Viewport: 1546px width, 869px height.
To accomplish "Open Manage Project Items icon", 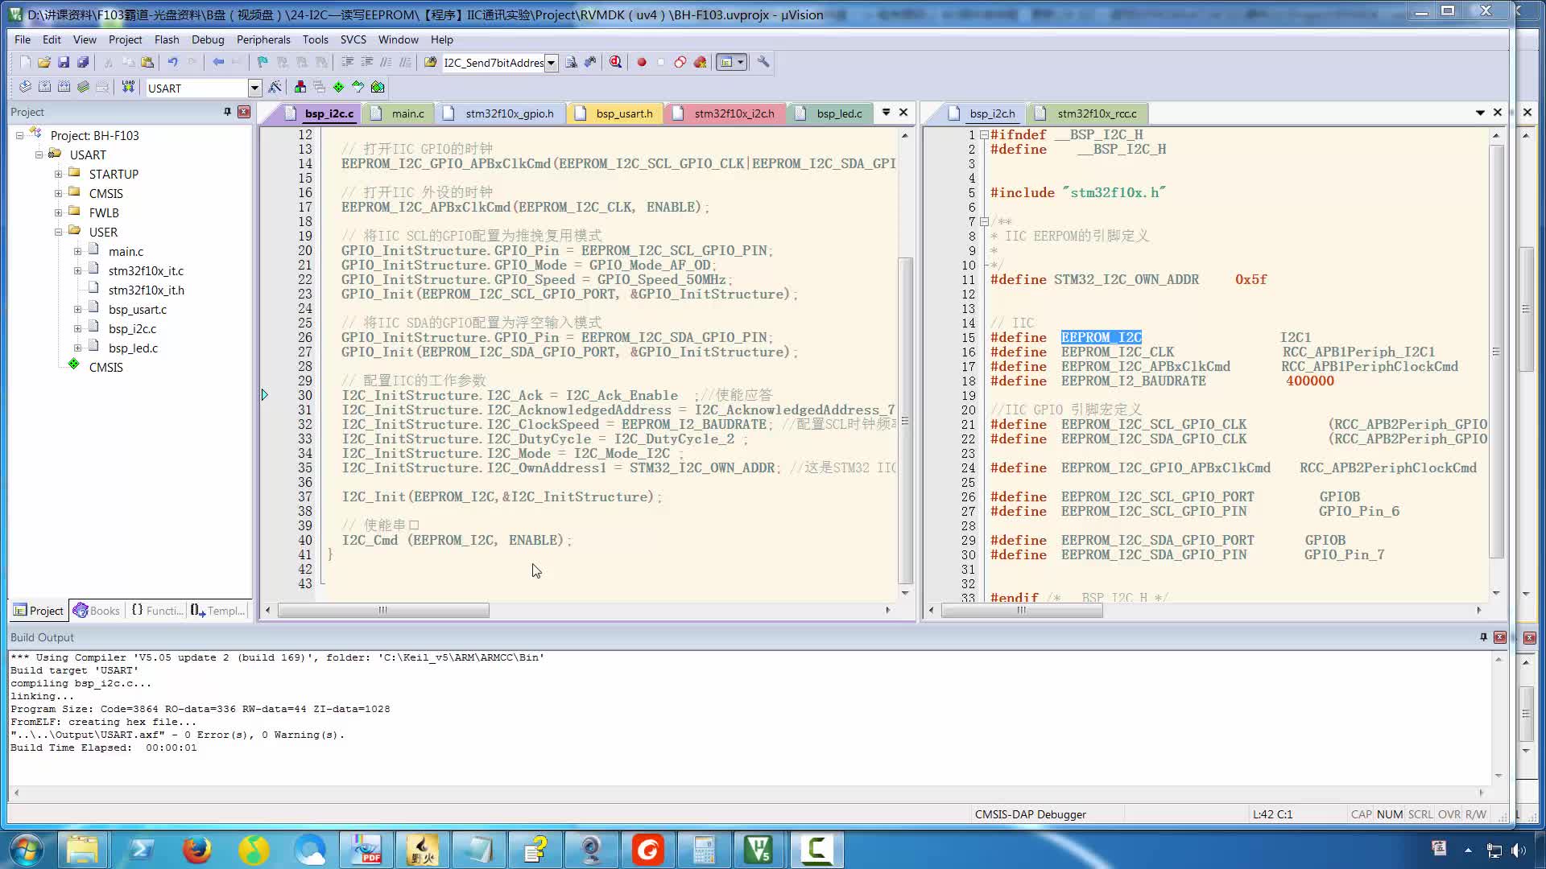I will click(300, 87).
